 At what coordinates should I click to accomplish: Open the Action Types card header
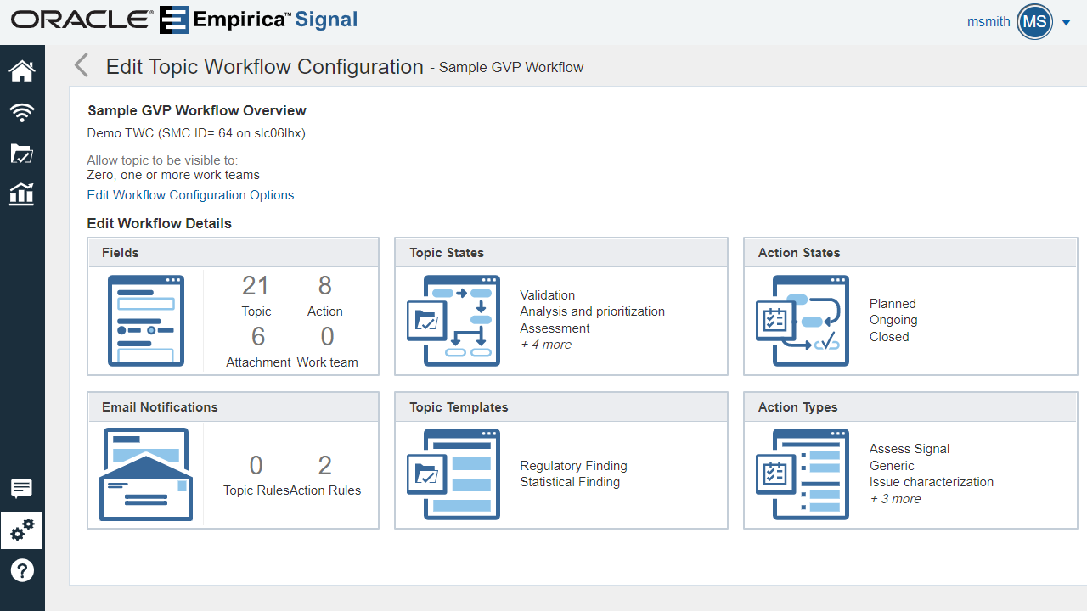(x=910, y=407)
